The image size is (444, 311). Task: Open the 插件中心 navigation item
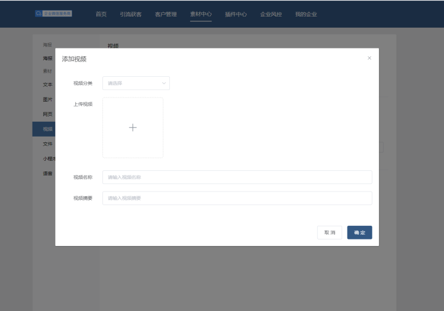click(x=236, y=14)
